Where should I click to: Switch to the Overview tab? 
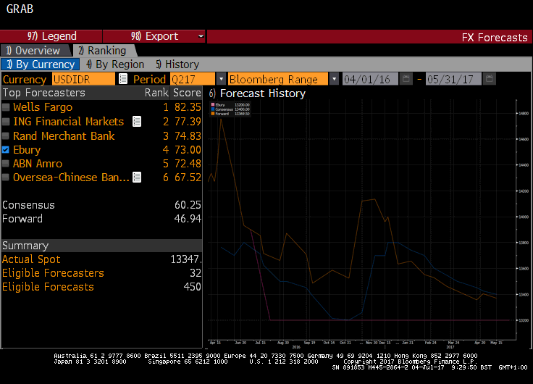35,51
